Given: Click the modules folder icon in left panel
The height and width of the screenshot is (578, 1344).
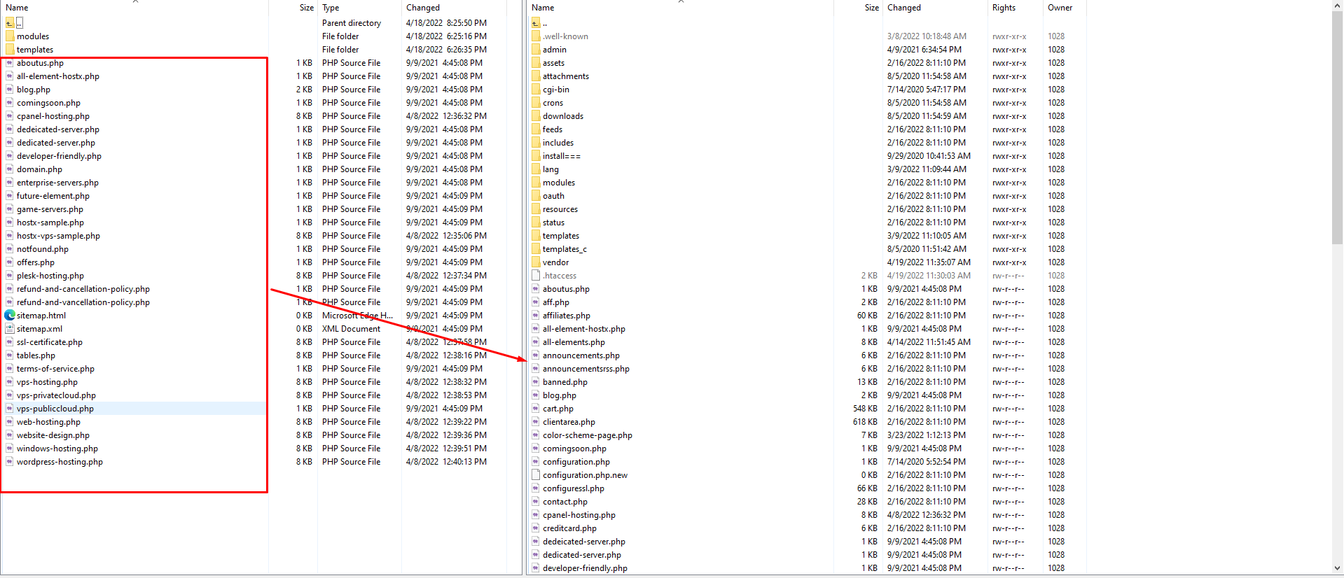Looking at the screenshot, I should coord(10,36).
